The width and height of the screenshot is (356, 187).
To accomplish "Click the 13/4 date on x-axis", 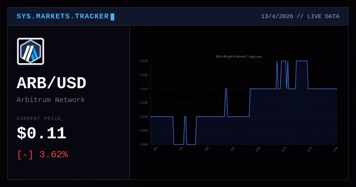I will [335, 149].
